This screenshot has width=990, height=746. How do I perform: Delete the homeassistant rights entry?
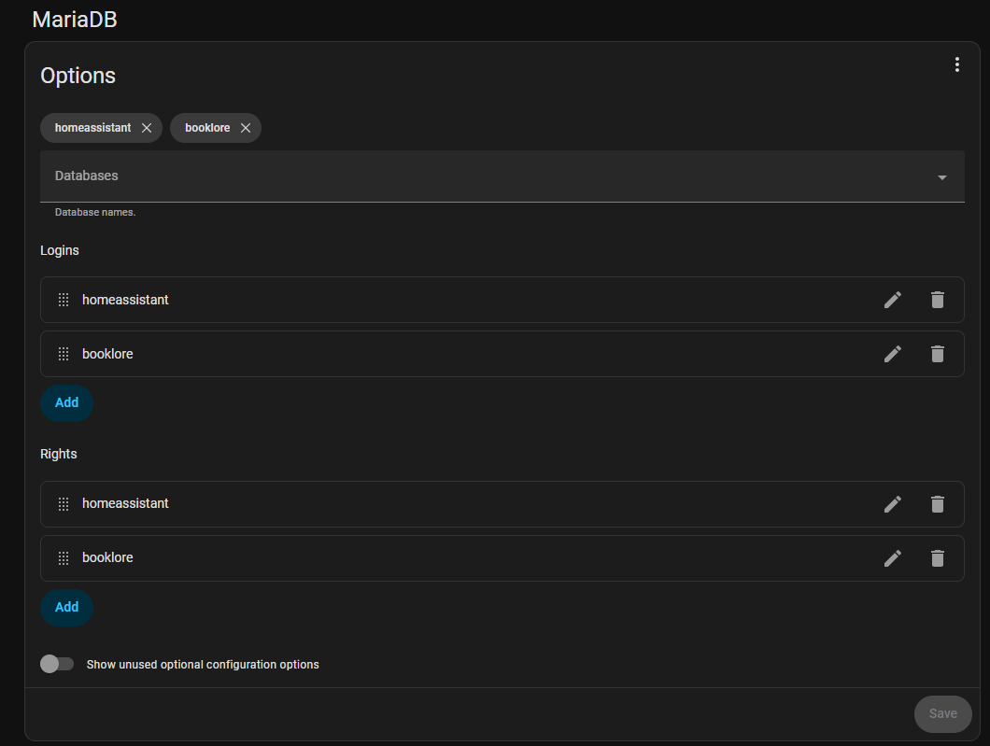[938, 503]
